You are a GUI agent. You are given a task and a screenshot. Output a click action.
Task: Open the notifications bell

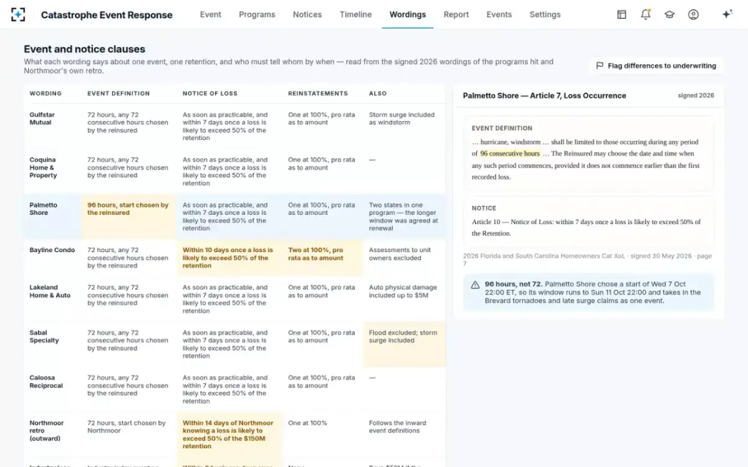646,14
